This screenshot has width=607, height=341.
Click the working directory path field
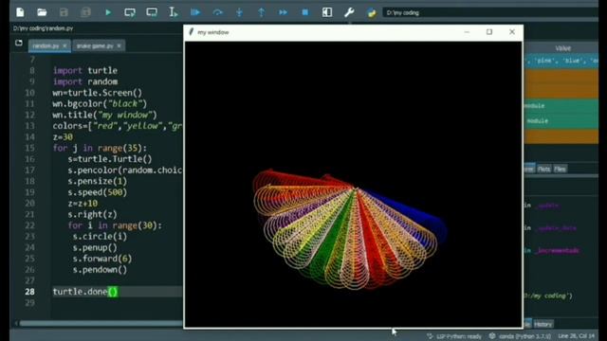[490, 12]
